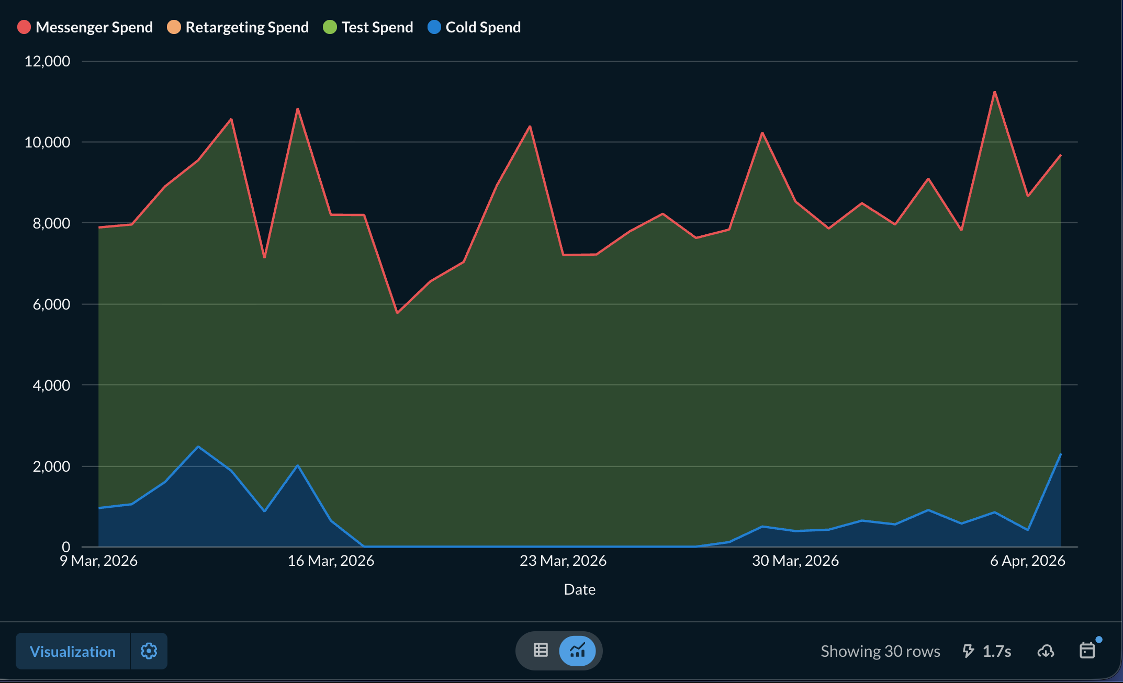Viewport: 1123px width, 683px height.
Task: Click the orange Retargeting Spend color dot
Action: [174, 27]
